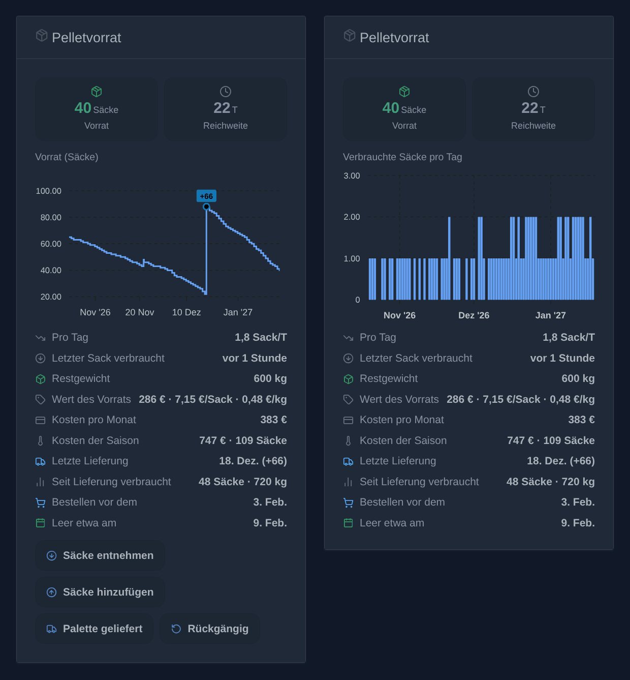Click the value 1,8 Sack/T in left card
Screen dimensions: 630x680
click(x=261, y=337)
